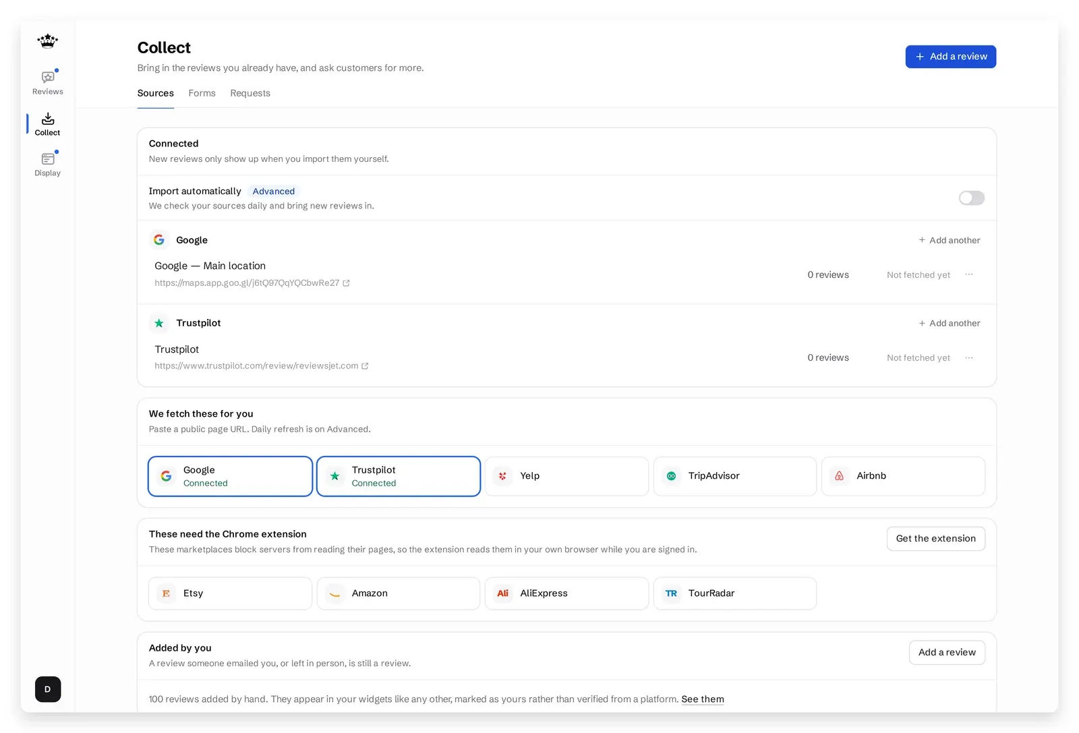Click the Airbnb logo icon
Viewport: 1079px width, 733px height.
click(x=840, y=476)
